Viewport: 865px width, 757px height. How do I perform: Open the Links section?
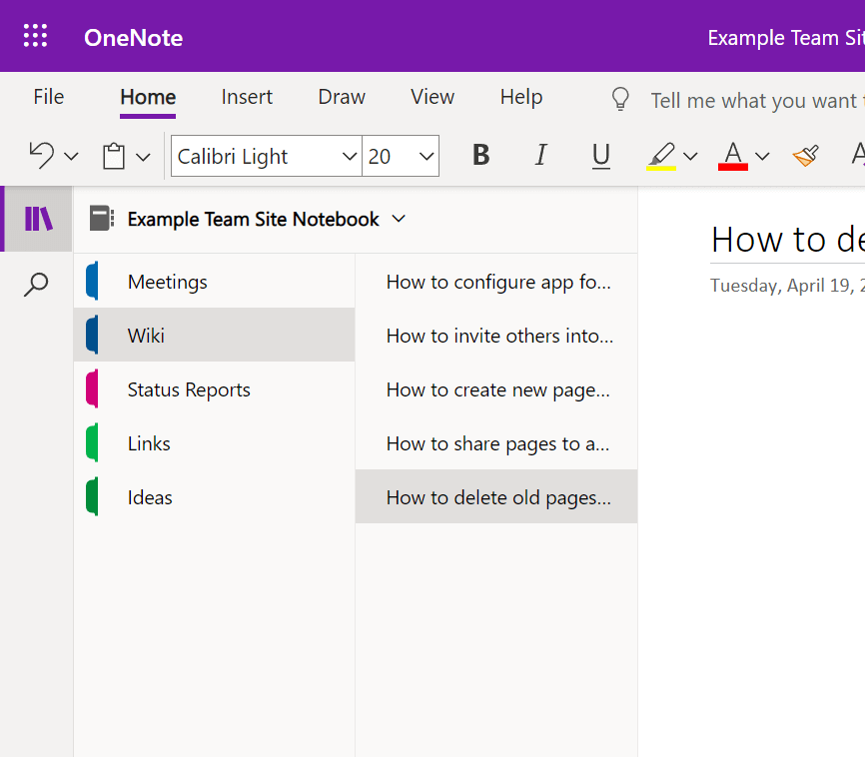pos(215,443)
